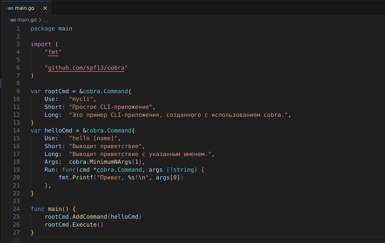Click the package keyword on line 1
This screenshot has height=243, width=385.
pos(43,29)
